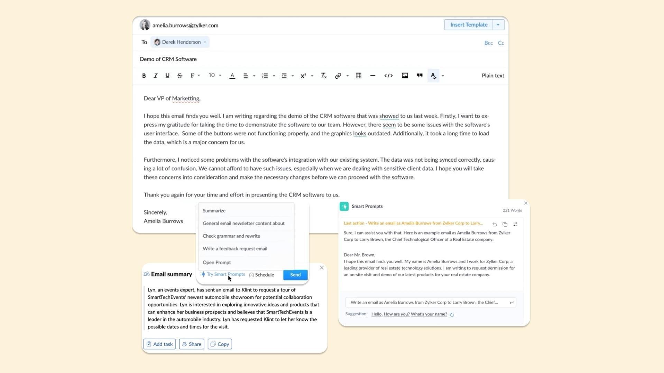
Task: Open the Insert Template dropdown arrow
Action: [498, 25]
